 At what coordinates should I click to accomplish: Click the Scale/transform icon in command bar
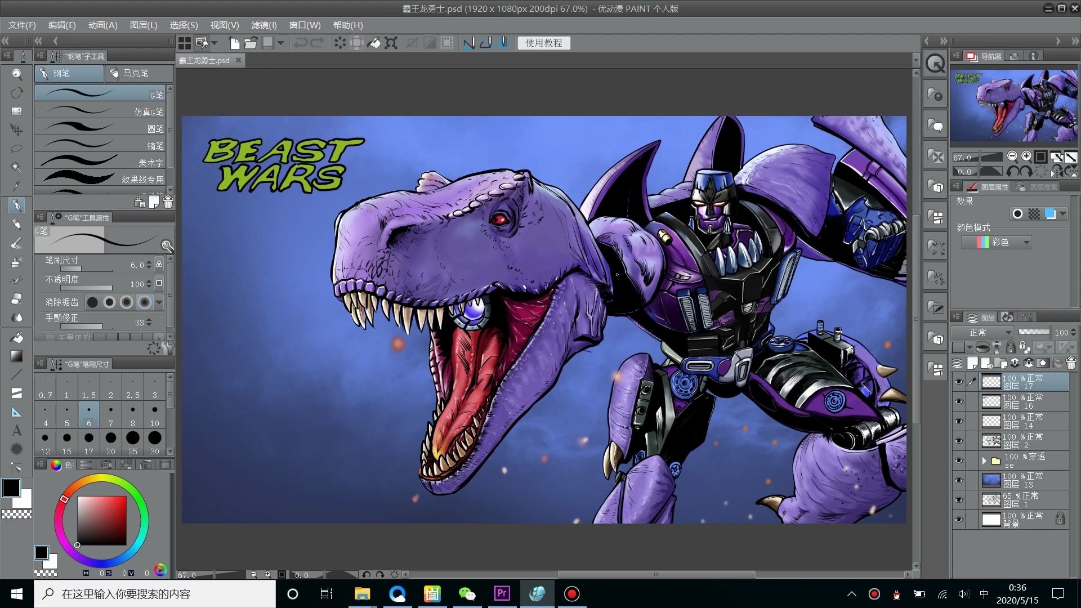tap(391, 43)
